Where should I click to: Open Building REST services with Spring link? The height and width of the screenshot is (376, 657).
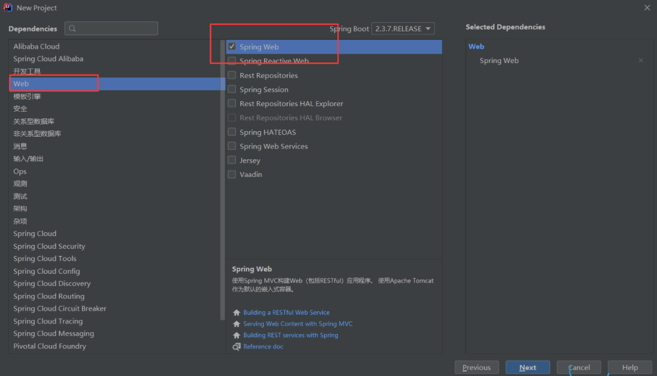[x=290, y=335]
